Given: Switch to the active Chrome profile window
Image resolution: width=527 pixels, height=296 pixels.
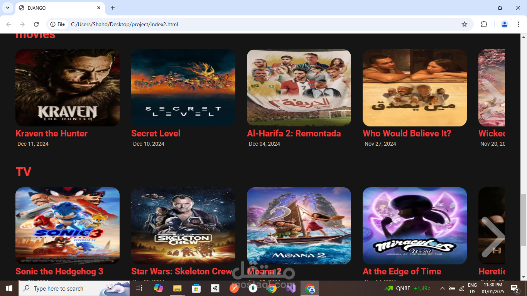Looking at the screenshot, I should pos(310,288).
